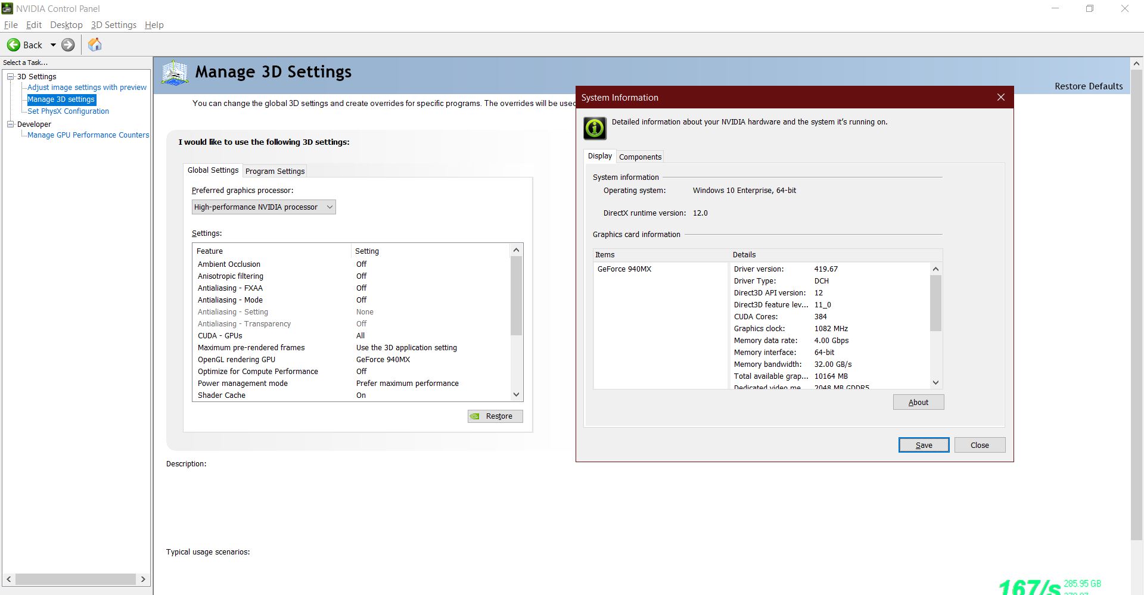
Task: Click the System Information green info icon
Action: (595, 127)
